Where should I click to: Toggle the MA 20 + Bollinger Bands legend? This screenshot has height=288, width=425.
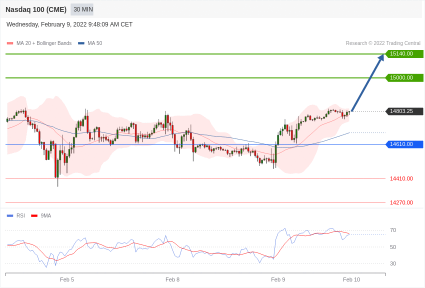[39, 43]
